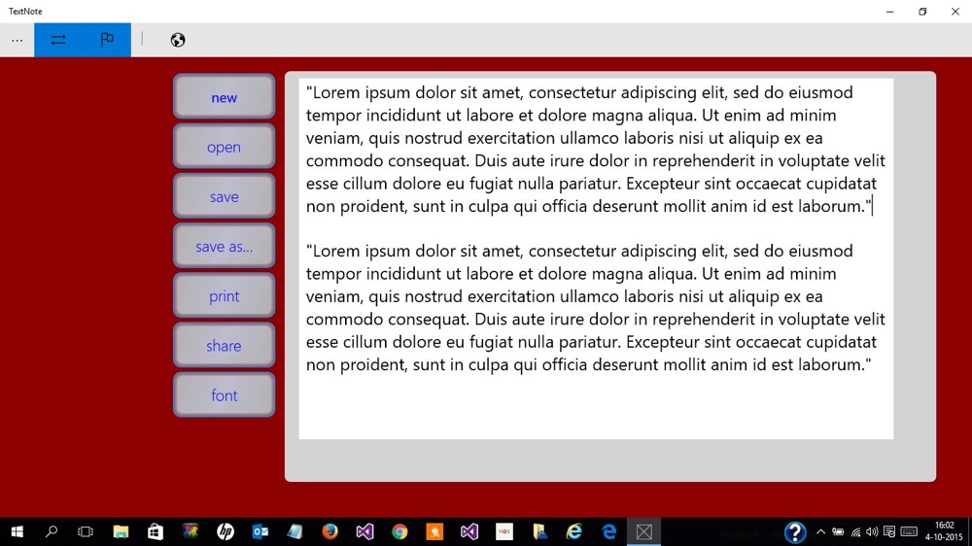Choose the 'save as...' button

click(224, 246)
